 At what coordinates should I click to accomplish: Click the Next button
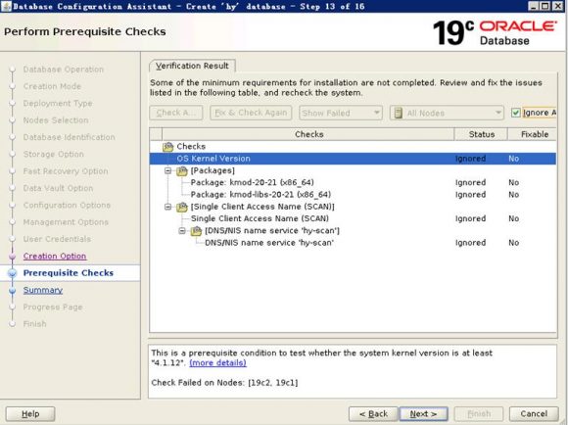(x=423, y=414)
